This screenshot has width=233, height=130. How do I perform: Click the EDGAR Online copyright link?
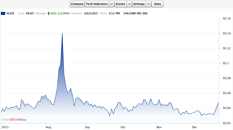14,120
